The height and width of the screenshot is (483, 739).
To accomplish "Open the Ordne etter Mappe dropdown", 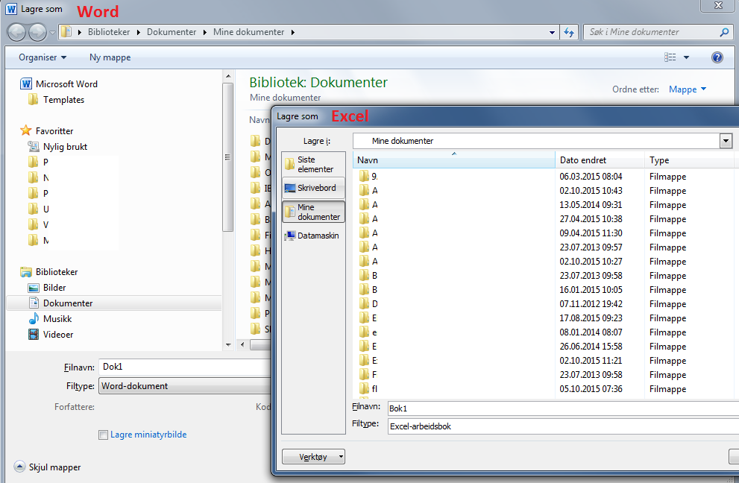I will pos(688,89).
